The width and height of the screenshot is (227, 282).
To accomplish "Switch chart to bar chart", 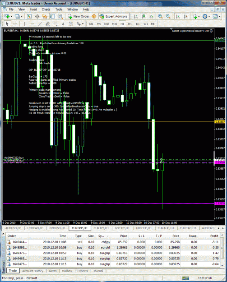I will (136, 16).
